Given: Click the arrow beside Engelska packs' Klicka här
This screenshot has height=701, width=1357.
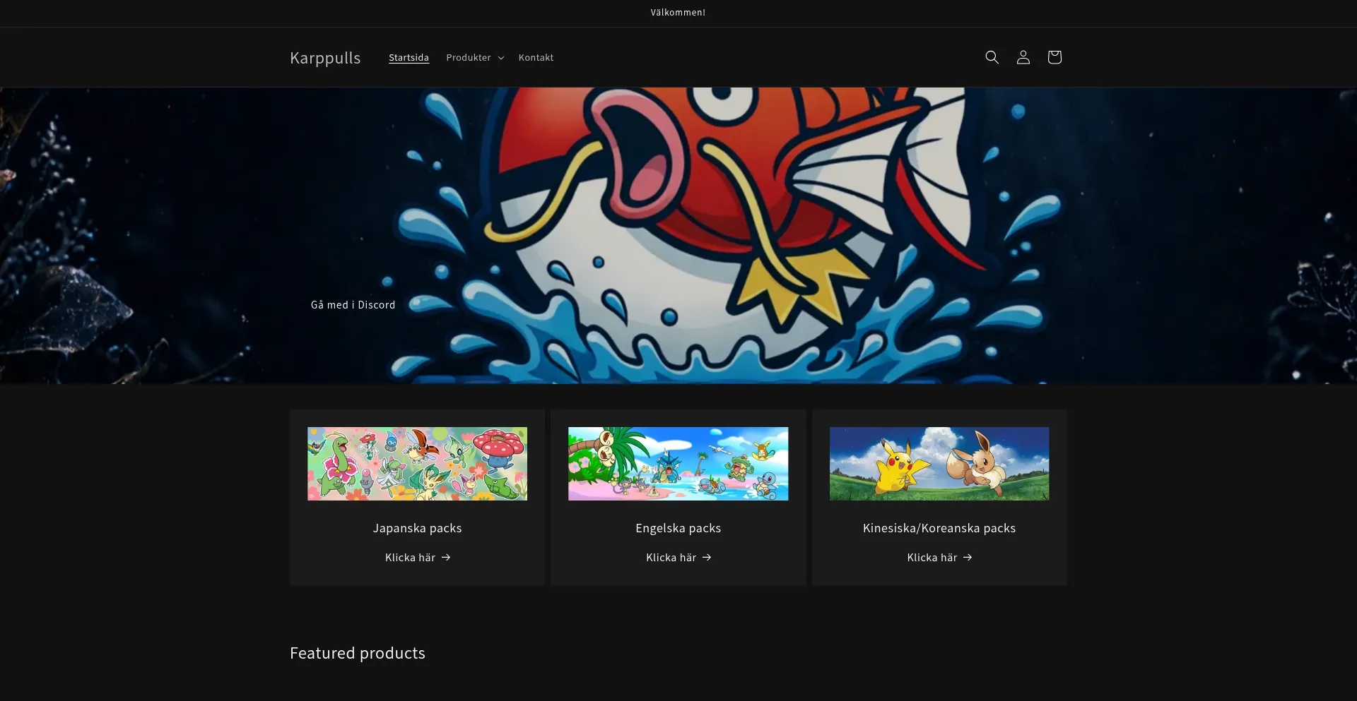Looking at the screenshot, I should (x=707, y=558).
